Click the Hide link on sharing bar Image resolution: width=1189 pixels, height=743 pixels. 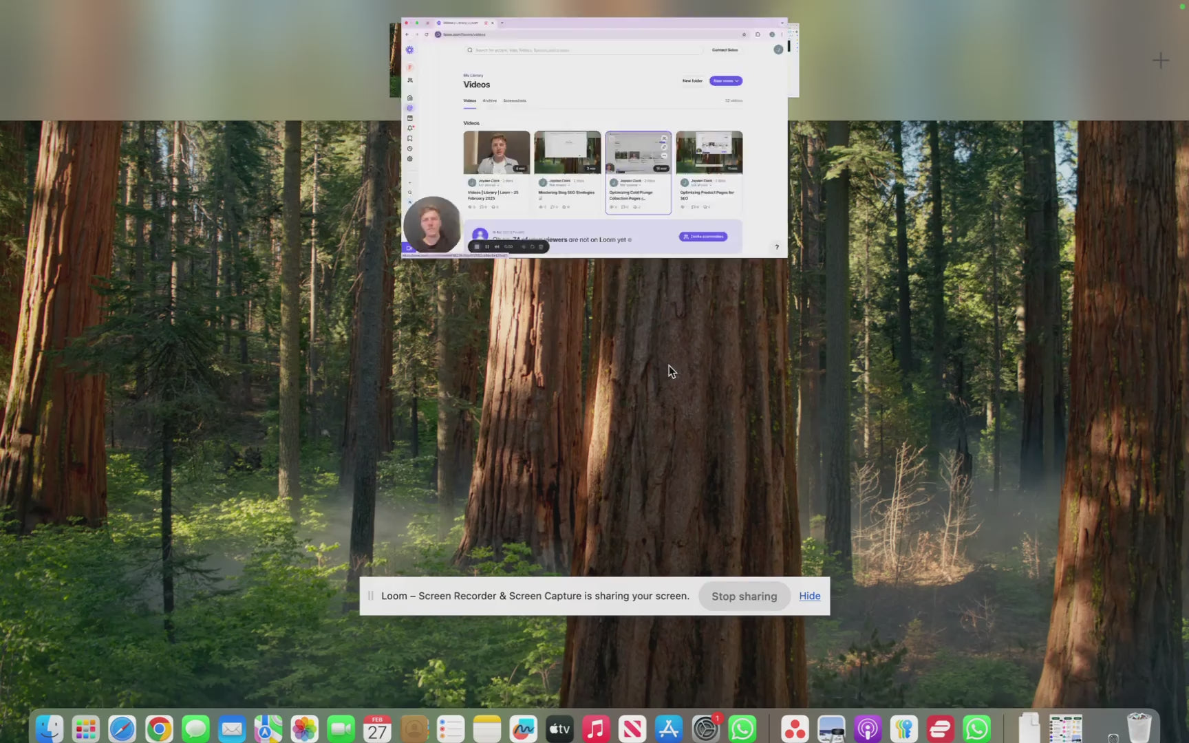pyautogui.click(x=809, y=596)
